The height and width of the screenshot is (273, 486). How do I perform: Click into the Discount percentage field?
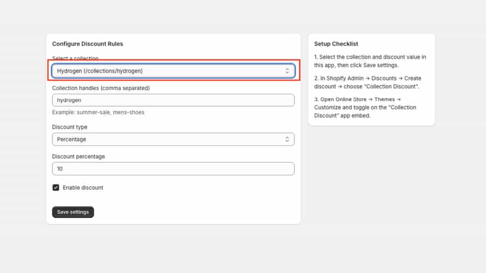click(173, 169)
